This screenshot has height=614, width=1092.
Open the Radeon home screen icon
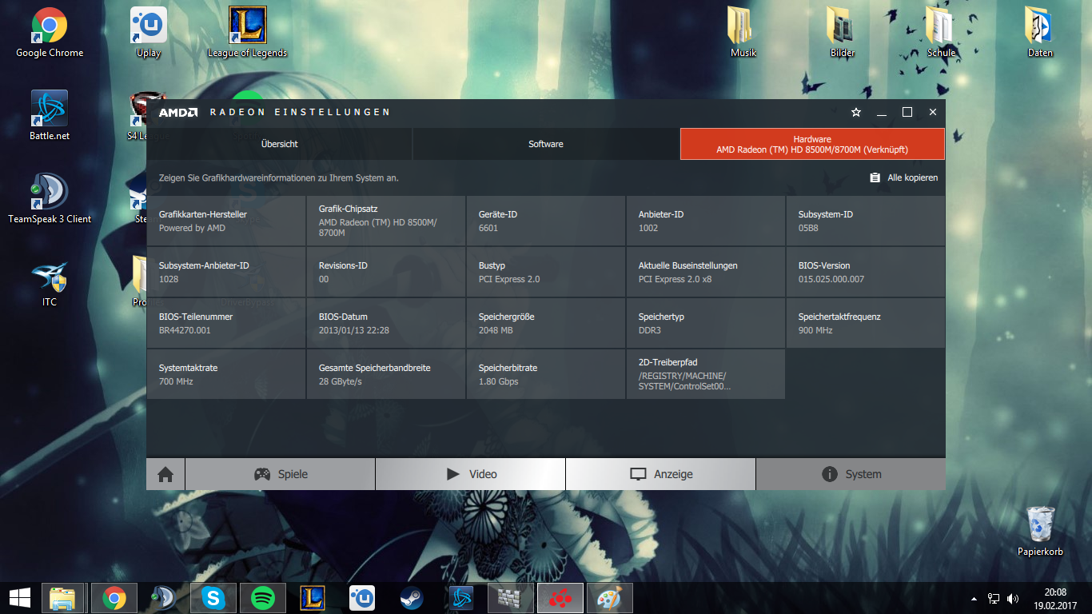click(x=165, y=474)
